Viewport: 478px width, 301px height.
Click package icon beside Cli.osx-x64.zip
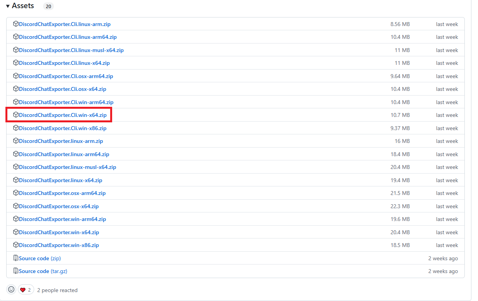[16, 89]
